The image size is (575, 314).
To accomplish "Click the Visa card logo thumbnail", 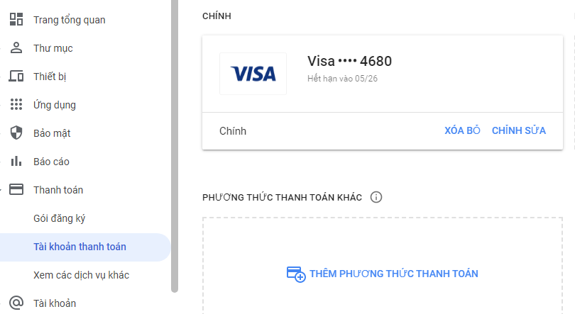I will (253, 74).
